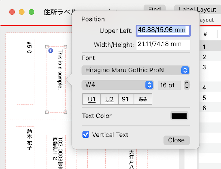The image size is (221, 169).
Task: Click the yellow minimize window button
Action: click(22, 12)
